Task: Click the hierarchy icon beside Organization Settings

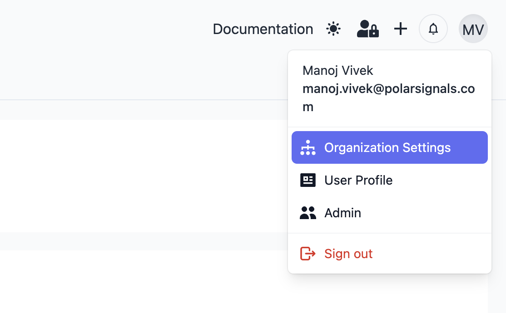Action: click(308, 147)
